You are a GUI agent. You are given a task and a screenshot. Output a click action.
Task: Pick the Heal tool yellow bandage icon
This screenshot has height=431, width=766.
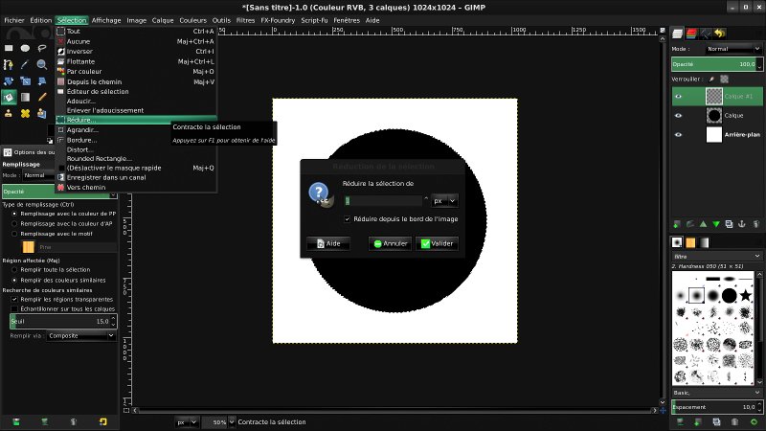[x=26, y=113]
